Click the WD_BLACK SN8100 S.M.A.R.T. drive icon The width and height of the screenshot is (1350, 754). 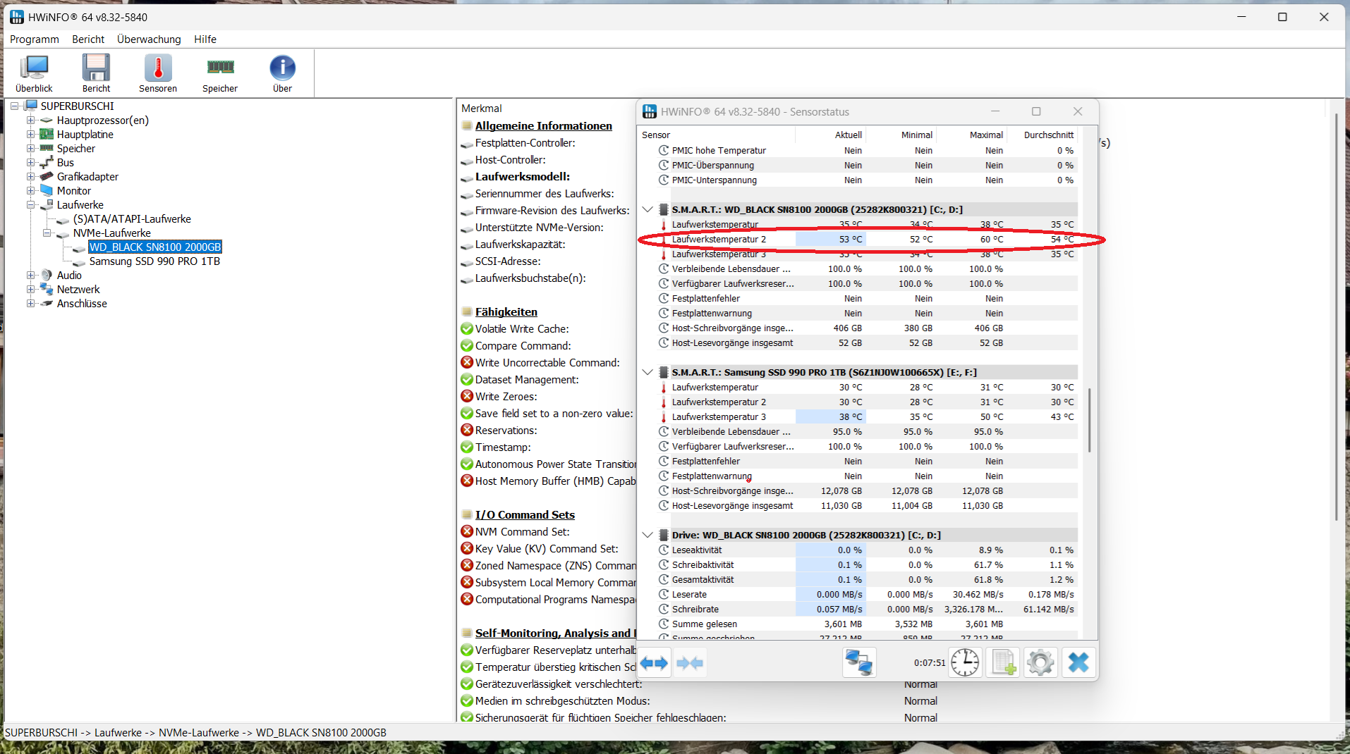pos(664,210)
